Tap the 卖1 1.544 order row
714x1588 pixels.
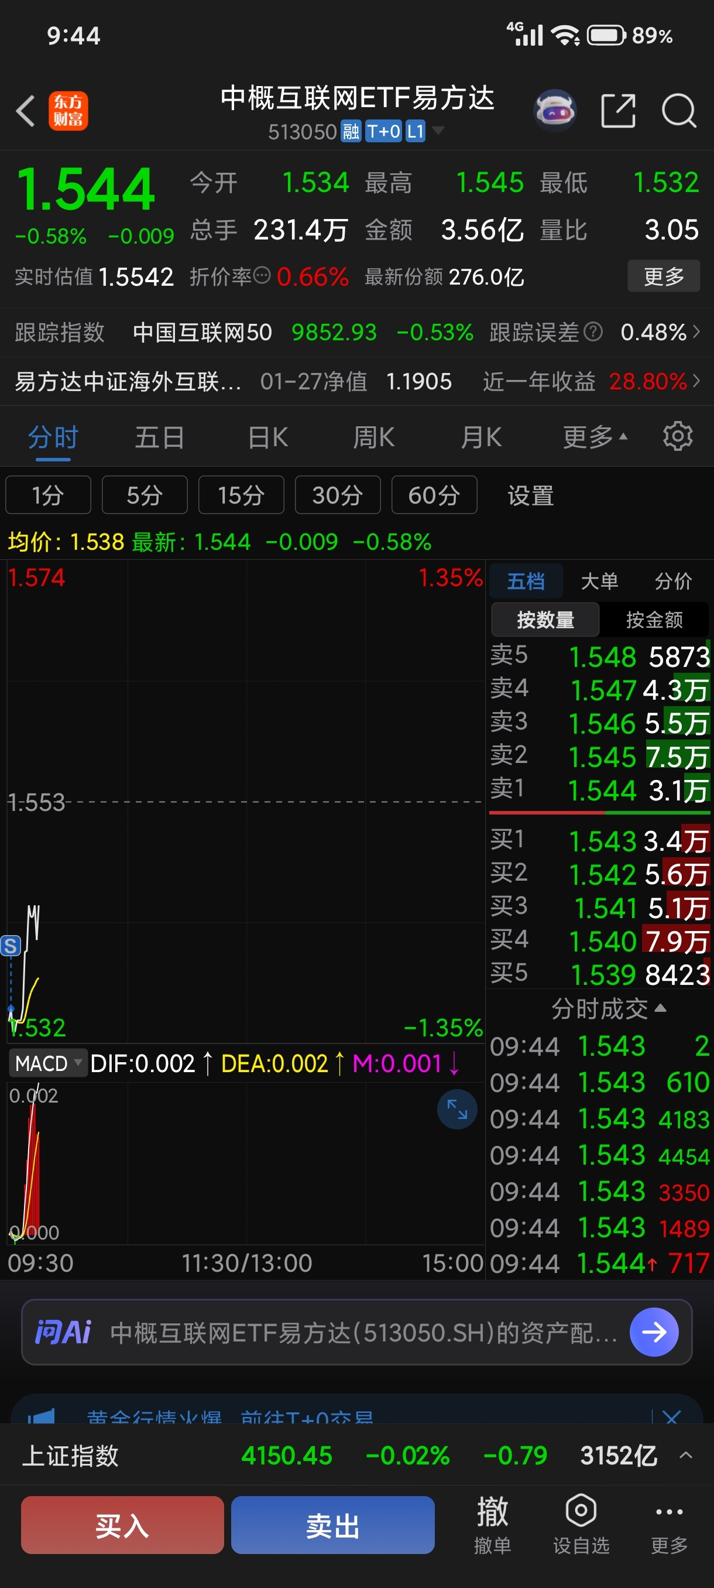point(600,790)
